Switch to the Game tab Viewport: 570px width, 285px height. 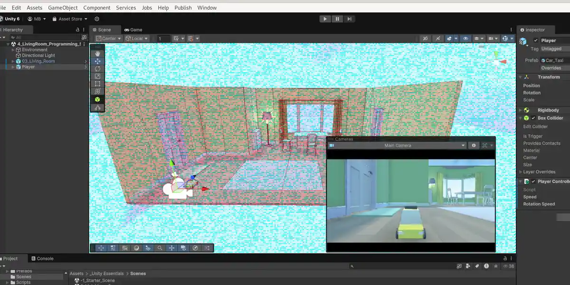[133, 29]
